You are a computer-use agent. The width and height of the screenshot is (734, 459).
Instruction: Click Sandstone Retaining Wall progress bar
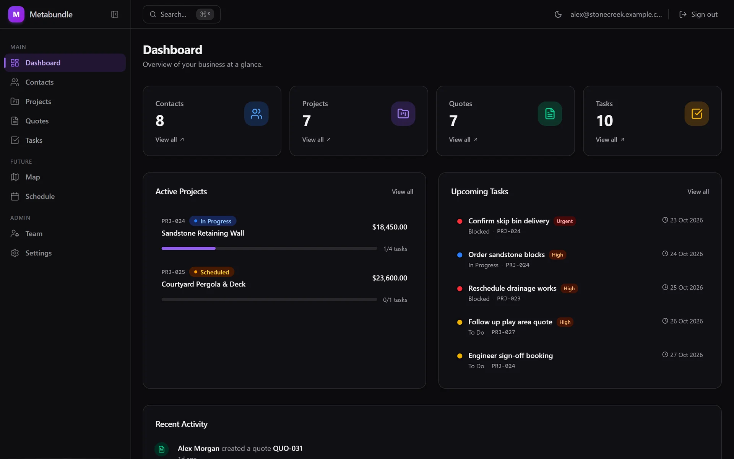tap(269, 249)
